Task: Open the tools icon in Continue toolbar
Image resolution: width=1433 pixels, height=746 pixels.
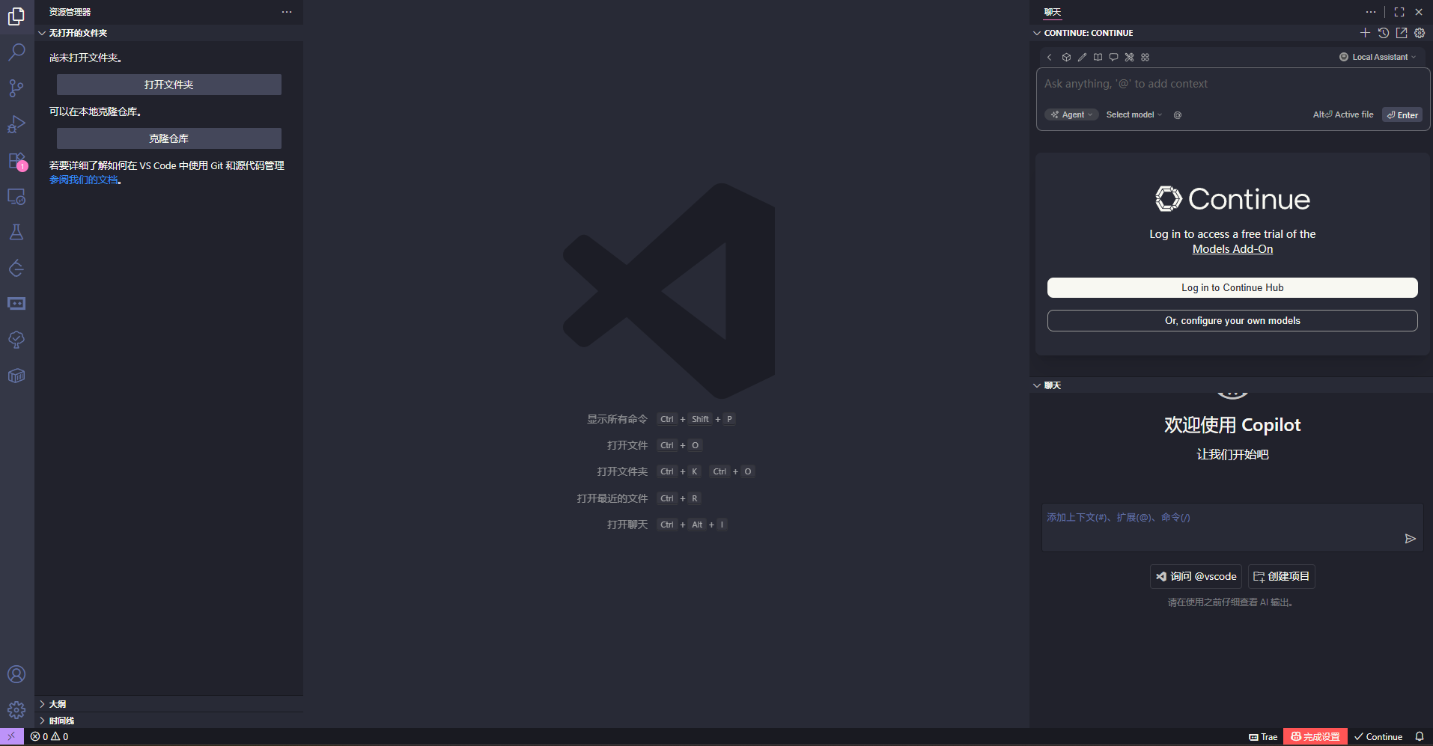Action: pyautogui.click(x=1129, y=57)
